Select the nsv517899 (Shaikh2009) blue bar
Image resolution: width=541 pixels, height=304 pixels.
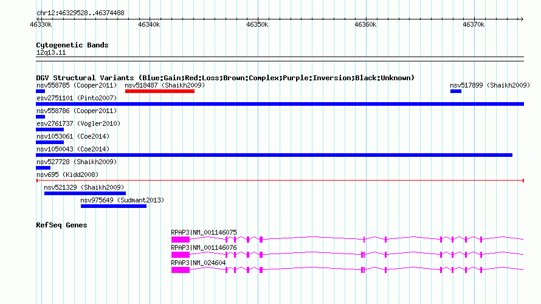(456, 91)
